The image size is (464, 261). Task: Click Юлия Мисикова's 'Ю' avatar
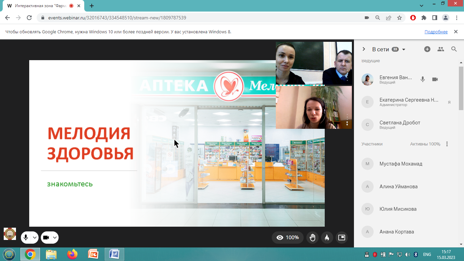367,209
